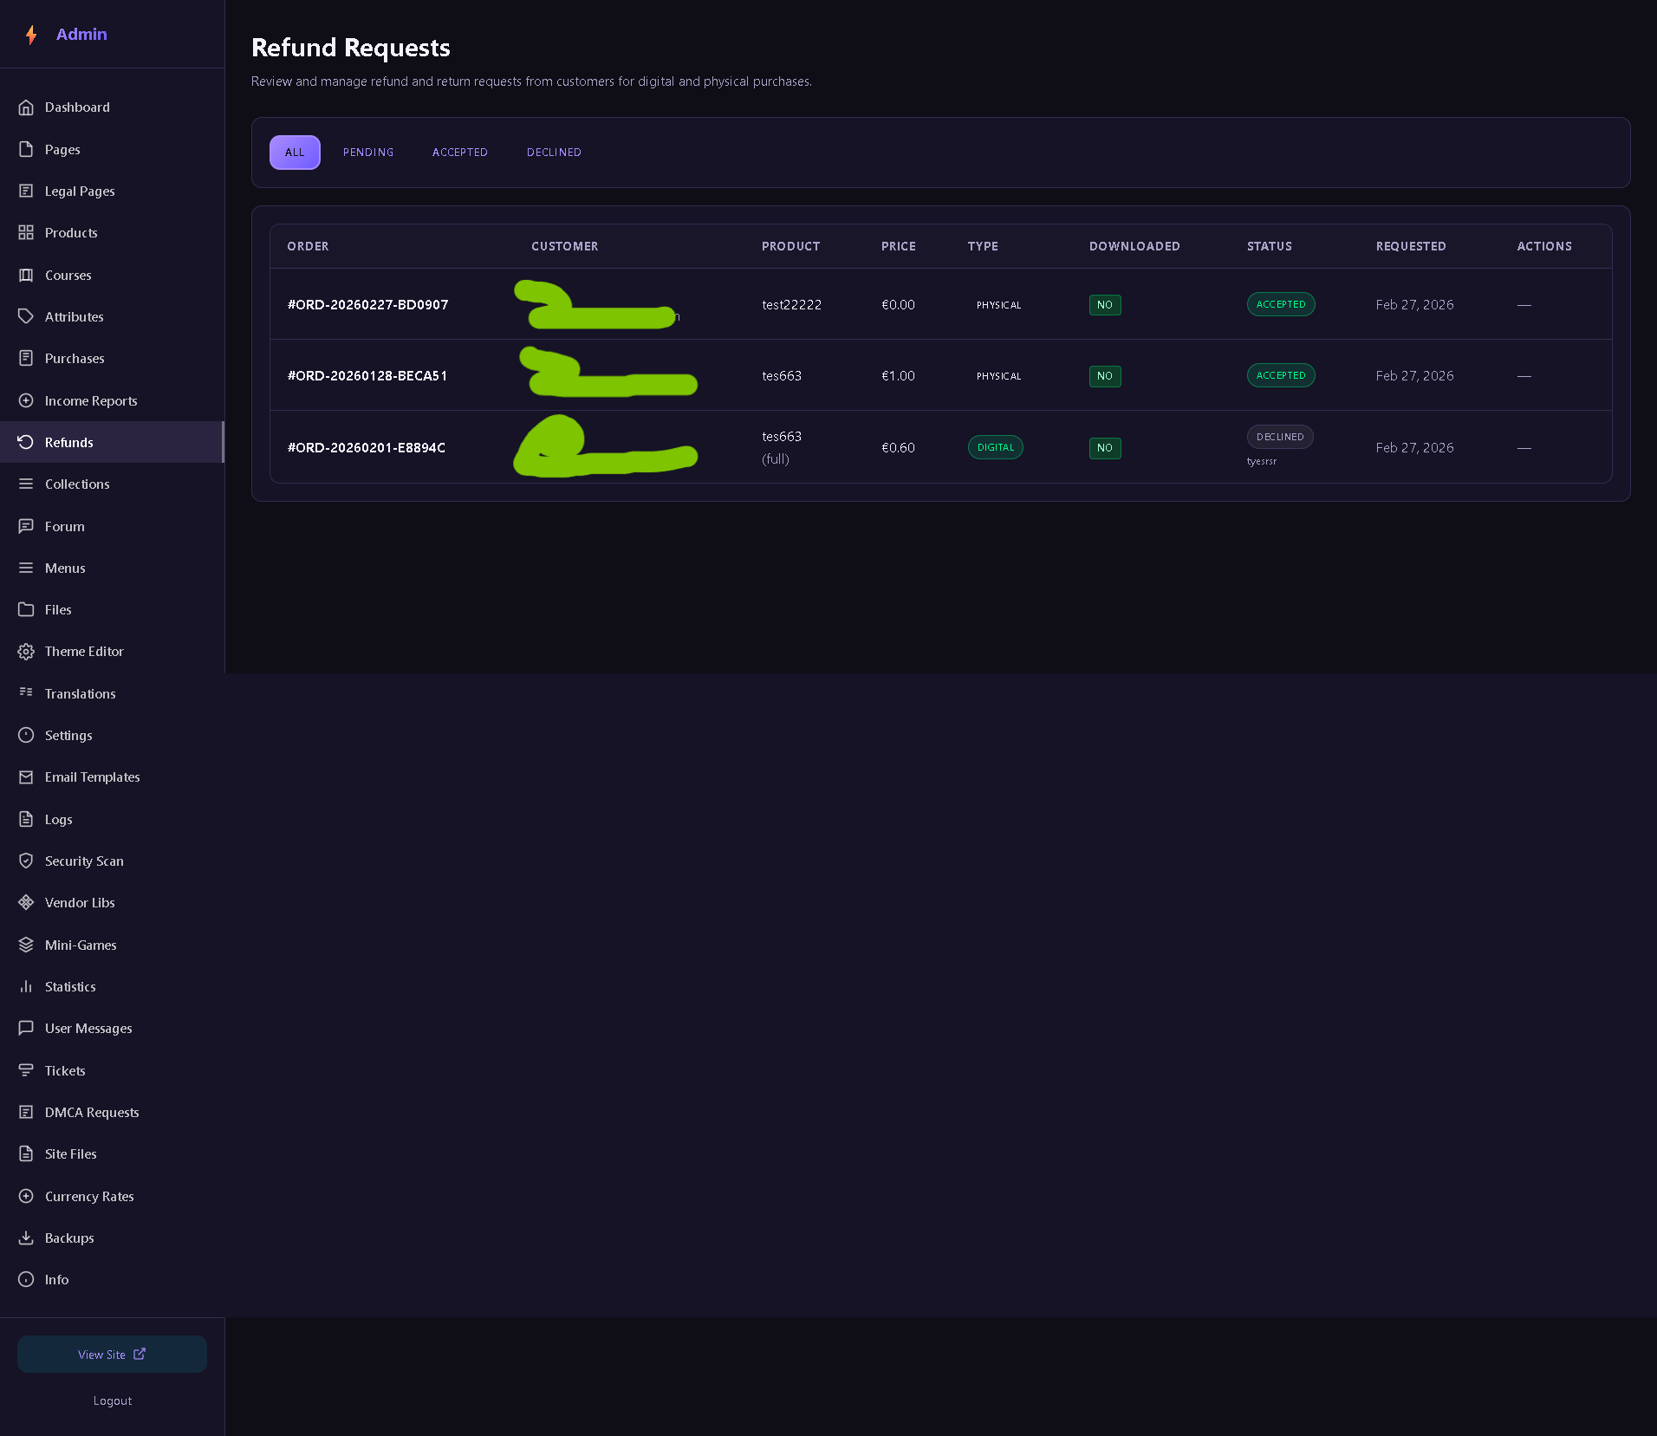1657x1436 pixels.
Task: Click the Security Scan shield icon
Action: click(x=26, y=861)
